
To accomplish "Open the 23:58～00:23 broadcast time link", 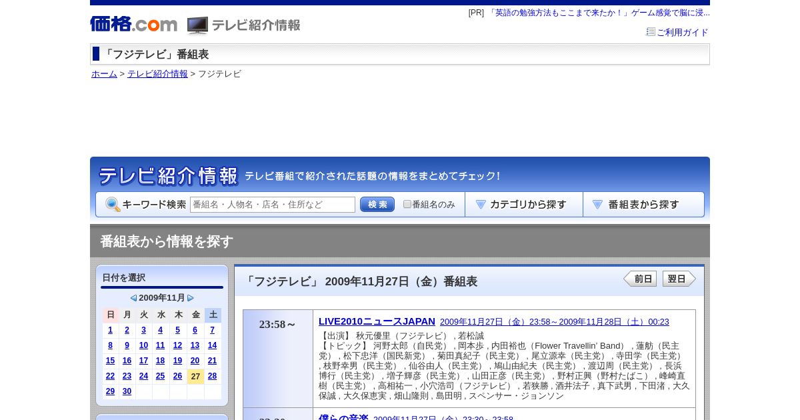I will point(555,322).
